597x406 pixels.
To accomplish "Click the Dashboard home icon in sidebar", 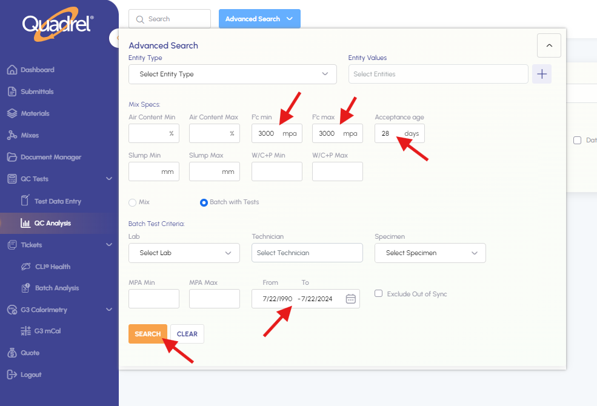I will point(12,70).
